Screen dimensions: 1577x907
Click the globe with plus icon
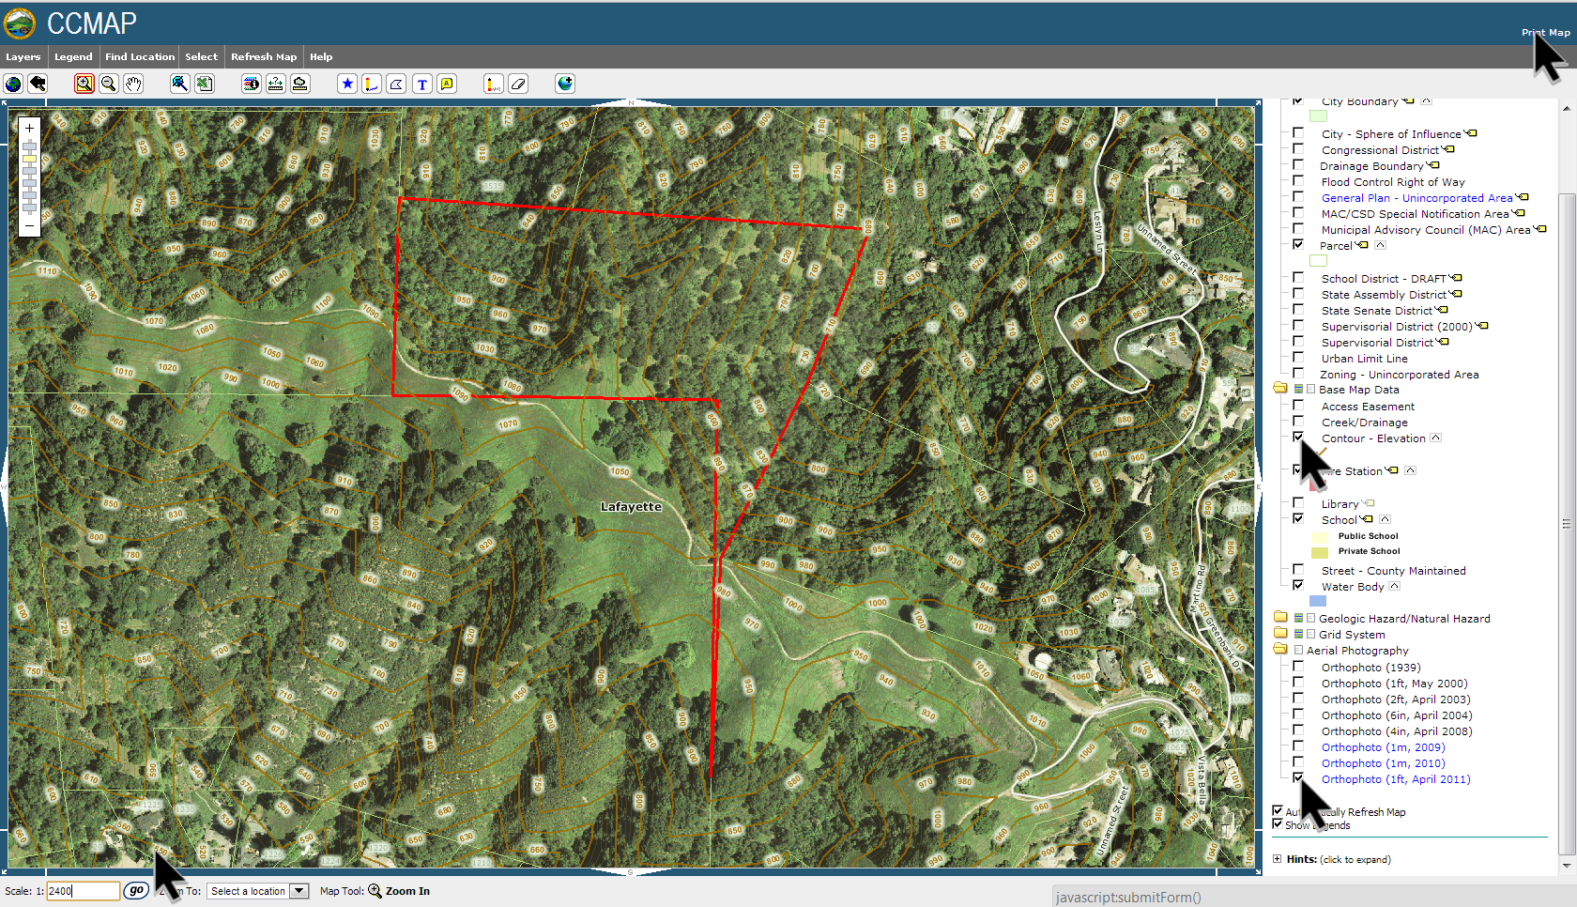point(565,84)
